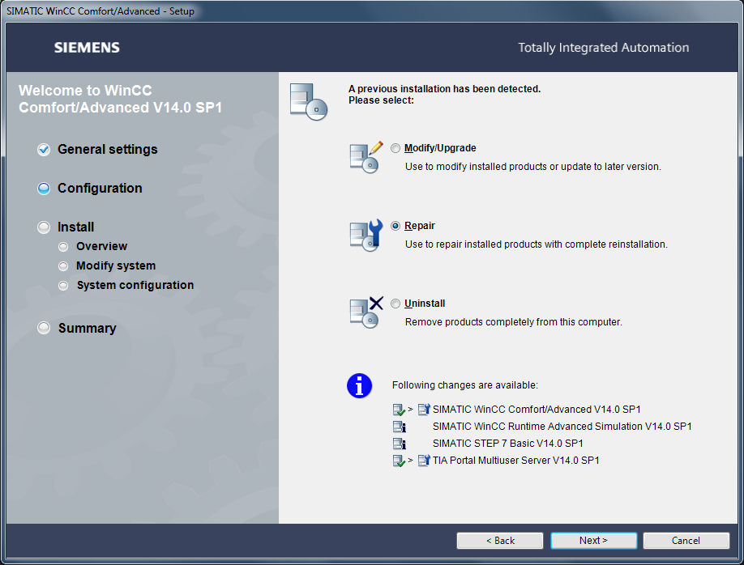
Task: Select the Summary step label
Action: pyautogui.click(x=88, y=328)
